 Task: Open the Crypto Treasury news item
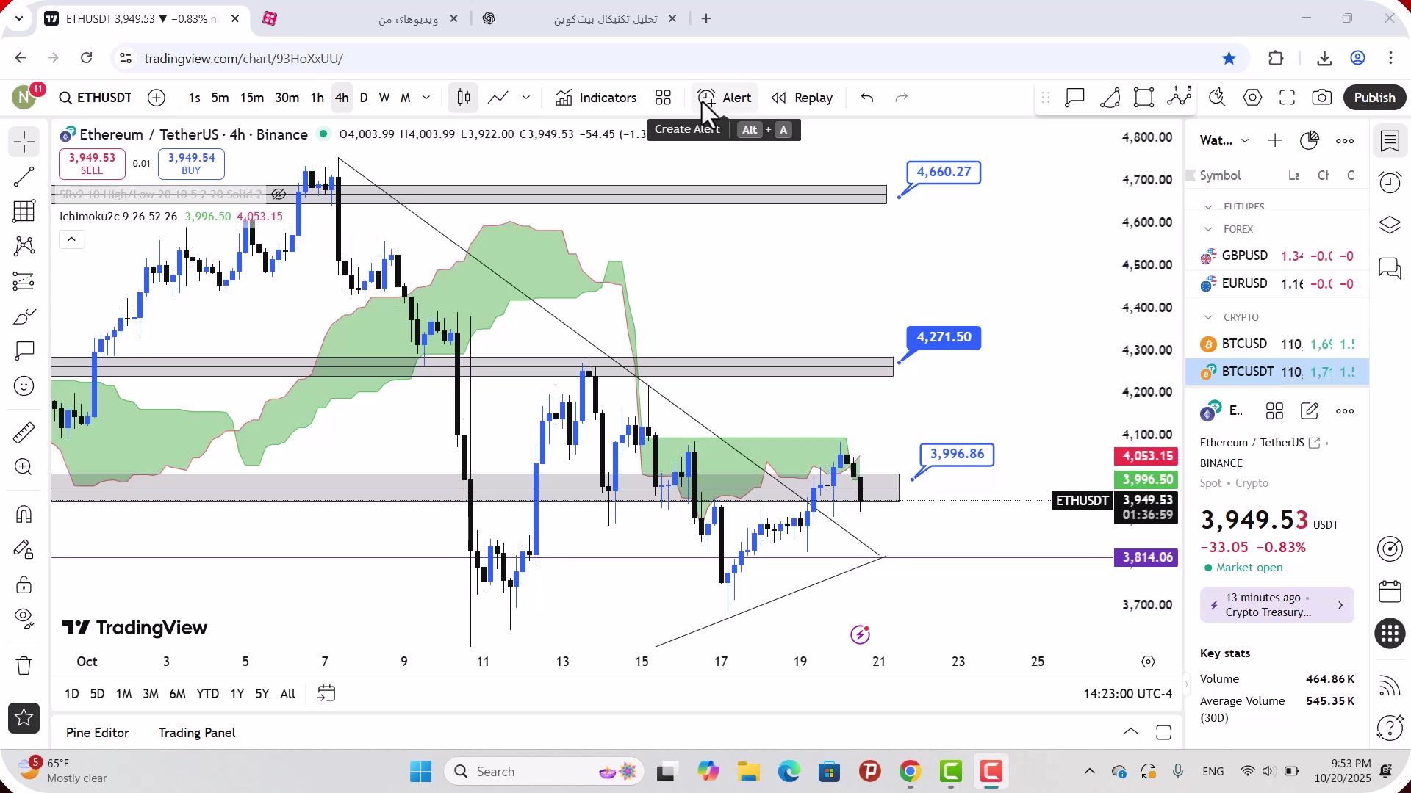click(1277, 605)
